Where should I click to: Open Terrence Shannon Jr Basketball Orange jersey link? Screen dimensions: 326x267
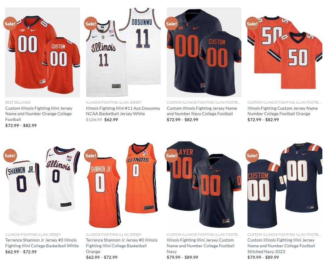(122, 246)
